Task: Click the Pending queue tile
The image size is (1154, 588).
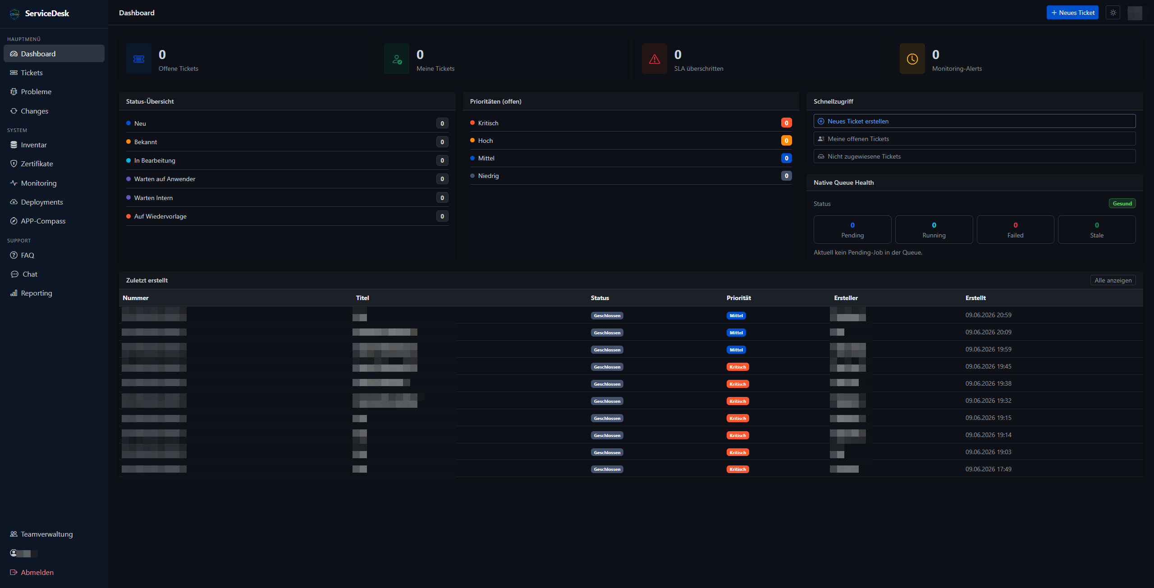Action: click(852, 230)
